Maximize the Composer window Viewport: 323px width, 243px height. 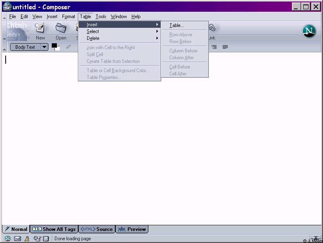306,7
